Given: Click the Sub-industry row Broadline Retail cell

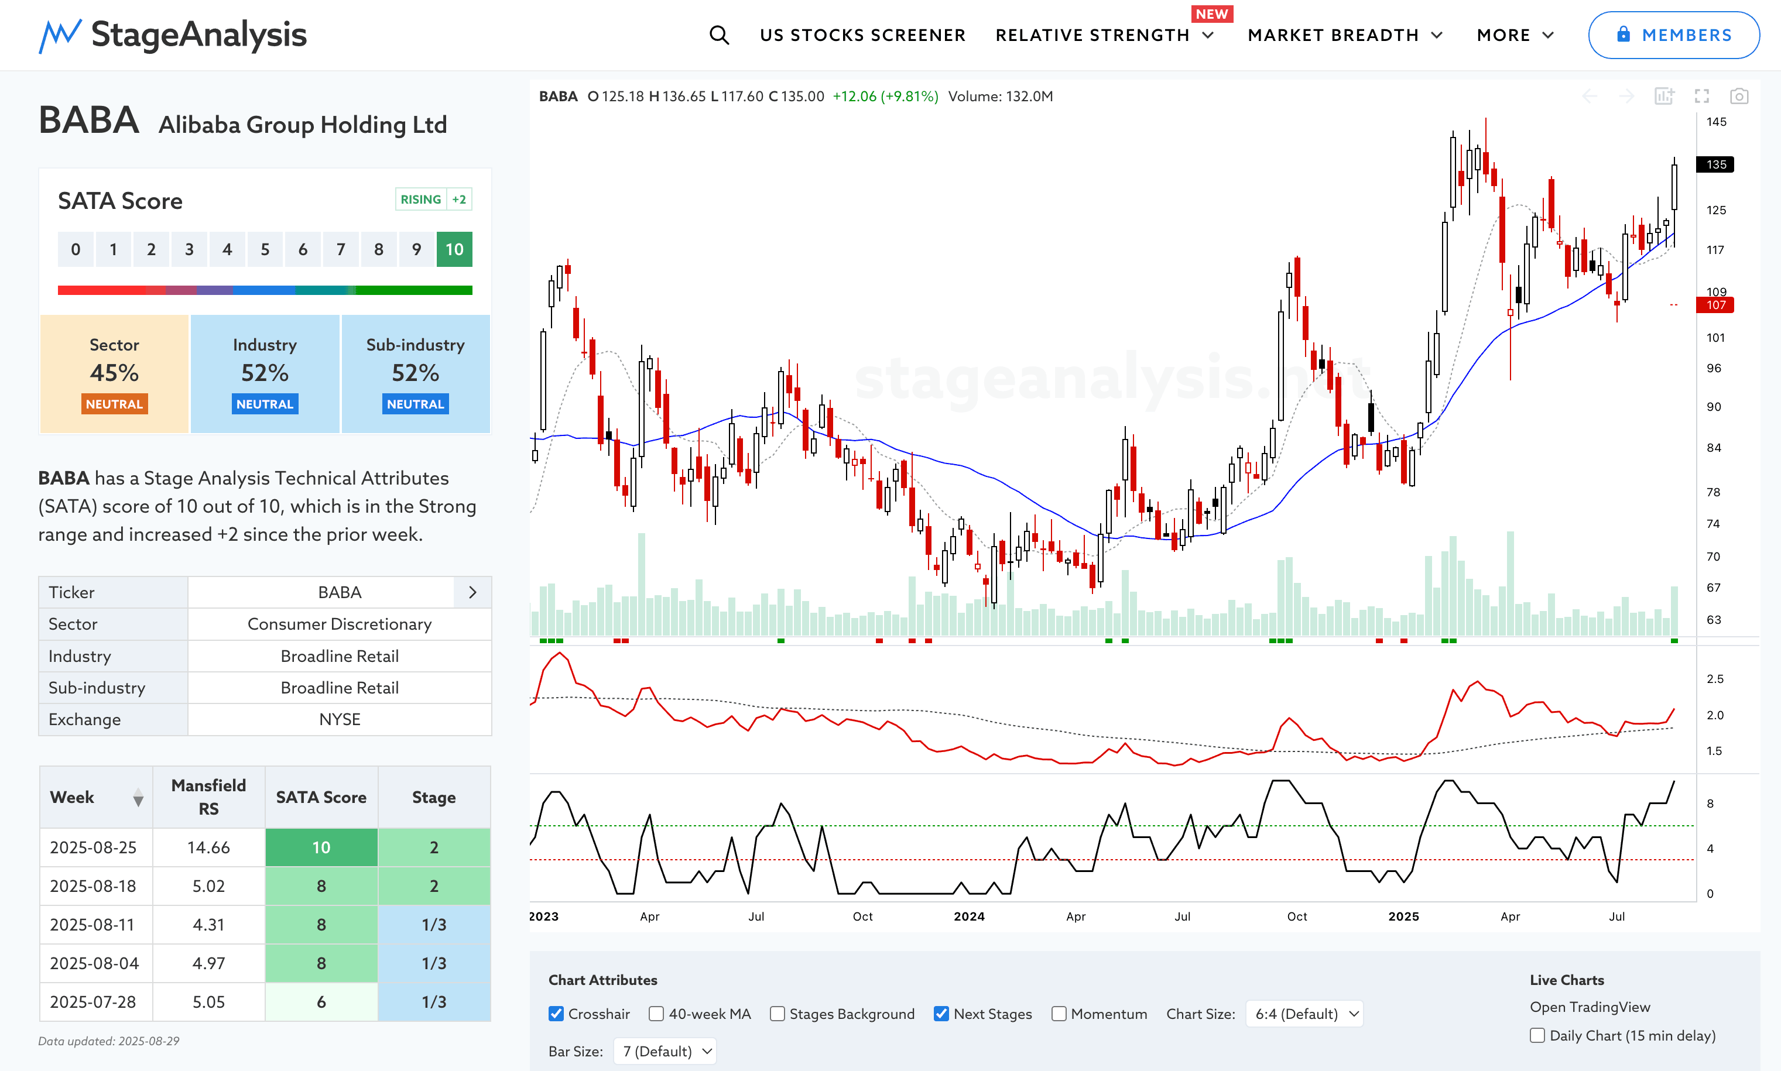Looking at the screenshot, I should pos(340,688).
